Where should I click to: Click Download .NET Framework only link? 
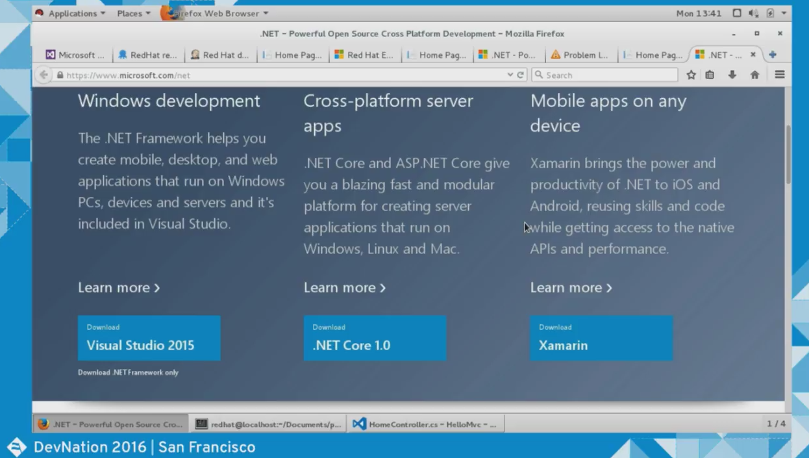pyautogui.click(x=128, y=373)
